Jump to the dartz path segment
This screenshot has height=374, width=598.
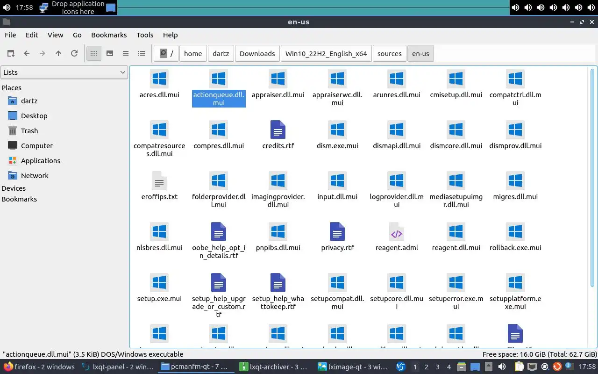[x=221, y=53]
